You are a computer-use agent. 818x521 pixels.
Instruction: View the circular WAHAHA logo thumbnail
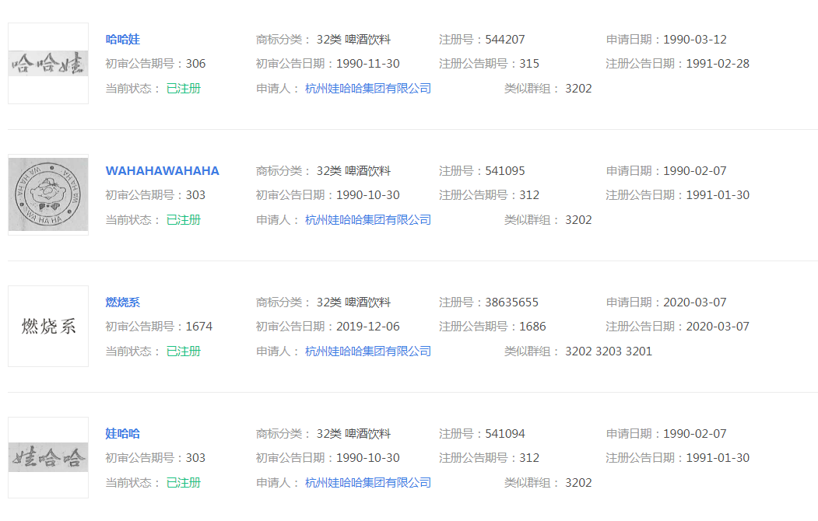[x=48, y=195]
